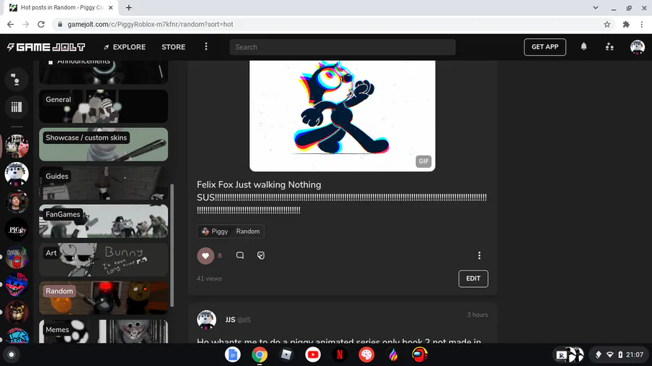Open JJS profile name link

click(230, 320)
